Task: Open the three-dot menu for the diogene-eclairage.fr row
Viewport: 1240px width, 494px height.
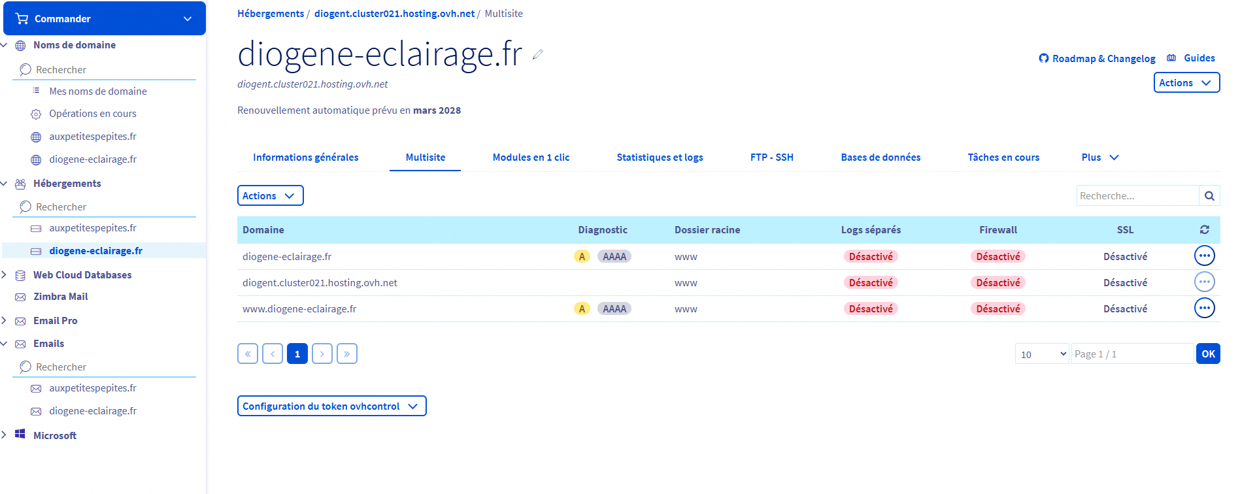Action: point(1204,255)
